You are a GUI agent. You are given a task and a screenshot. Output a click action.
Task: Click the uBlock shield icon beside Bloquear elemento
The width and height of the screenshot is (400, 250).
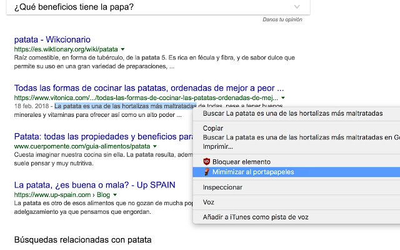point(206,161)
